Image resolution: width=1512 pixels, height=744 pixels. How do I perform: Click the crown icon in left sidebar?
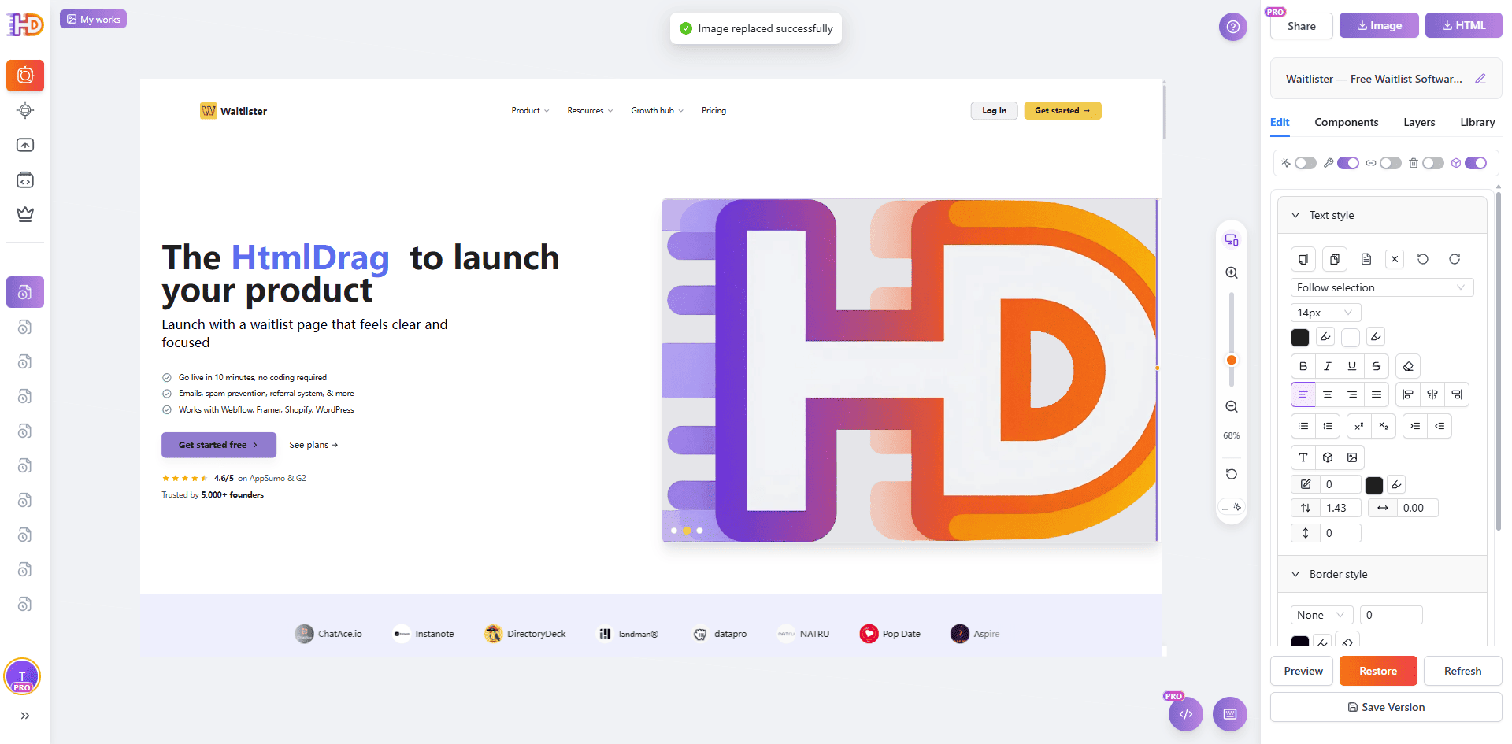pos(25,214)
